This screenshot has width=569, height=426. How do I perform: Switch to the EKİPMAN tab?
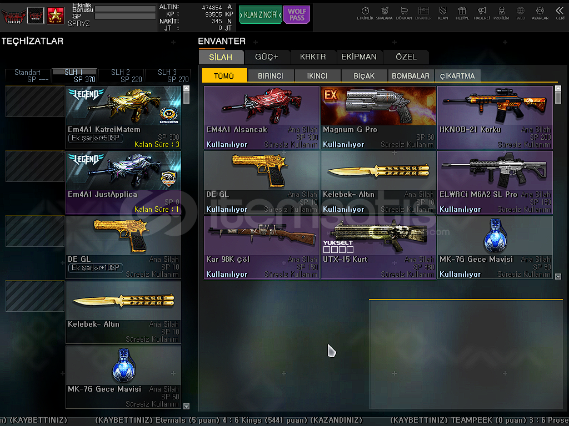pos(359,57)
